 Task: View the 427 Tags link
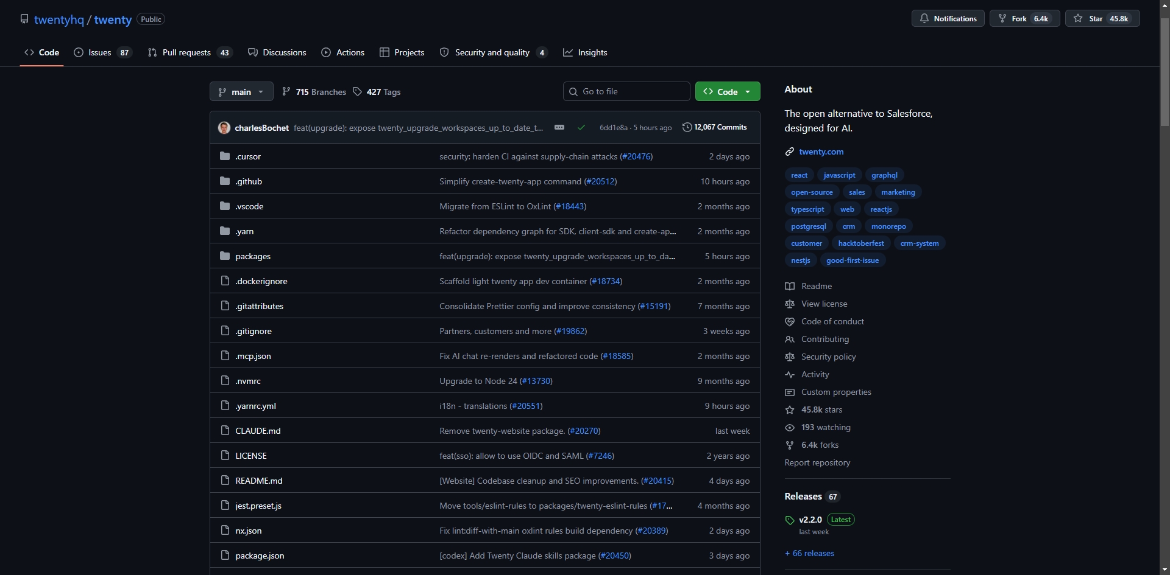377,92
